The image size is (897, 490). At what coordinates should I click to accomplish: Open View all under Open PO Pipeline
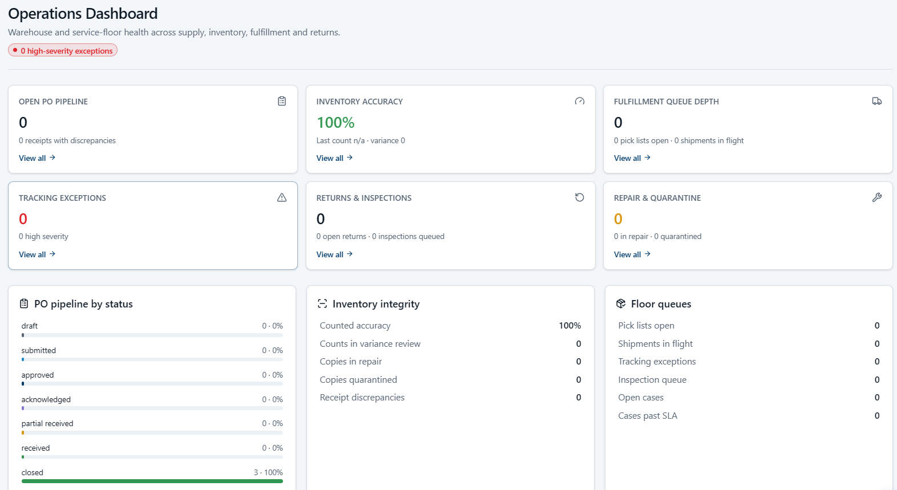coord(37,158)
